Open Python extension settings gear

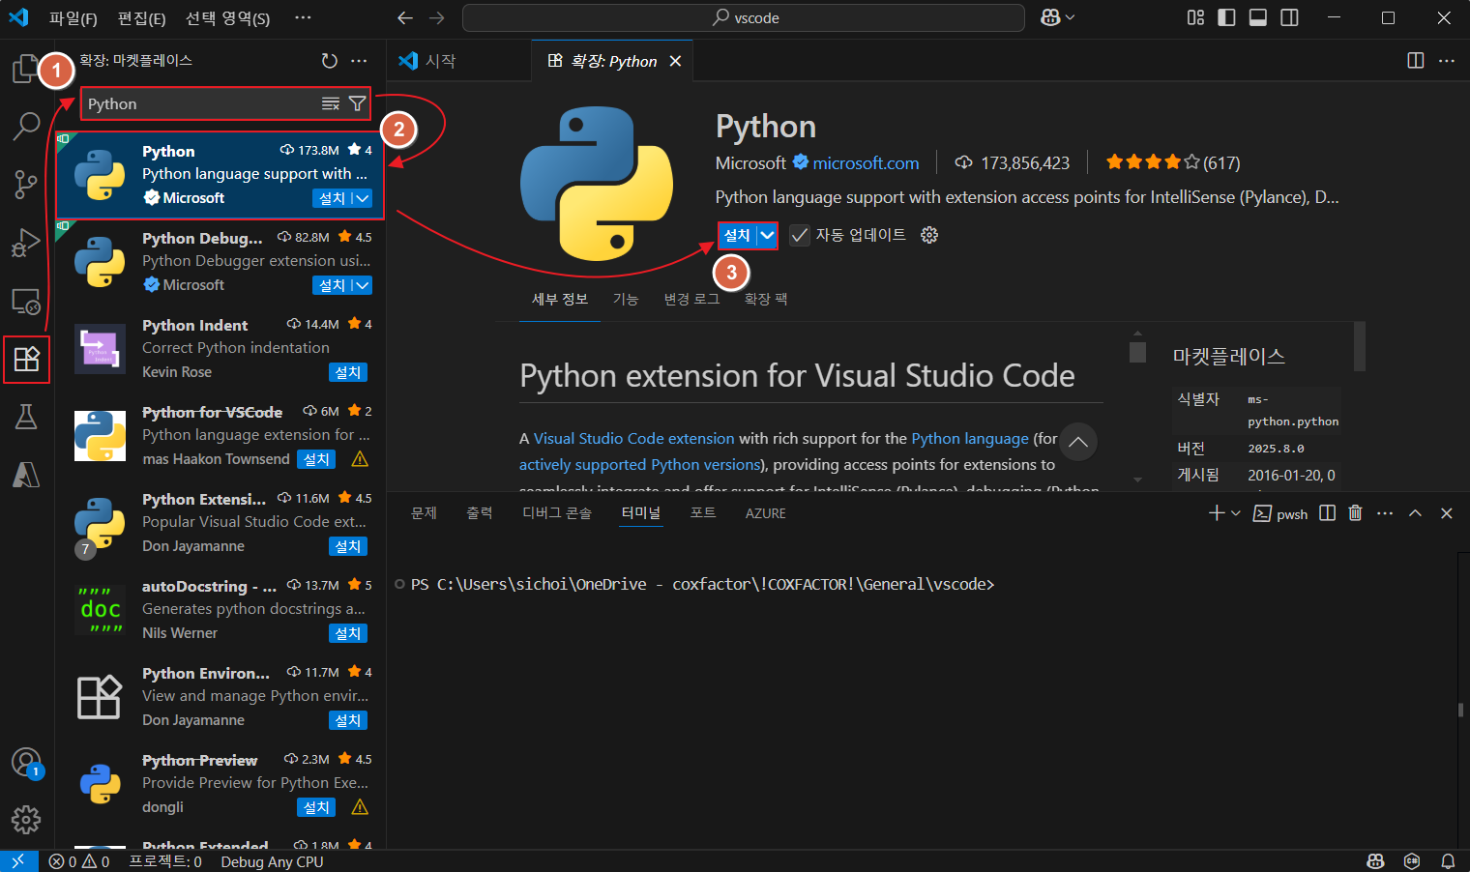coord(929,235)
